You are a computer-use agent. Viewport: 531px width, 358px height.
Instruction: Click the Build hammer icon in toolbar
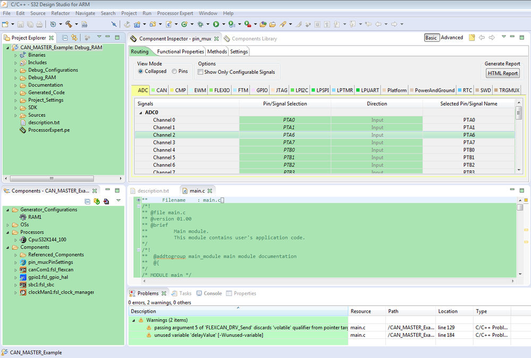pos(69,24)
